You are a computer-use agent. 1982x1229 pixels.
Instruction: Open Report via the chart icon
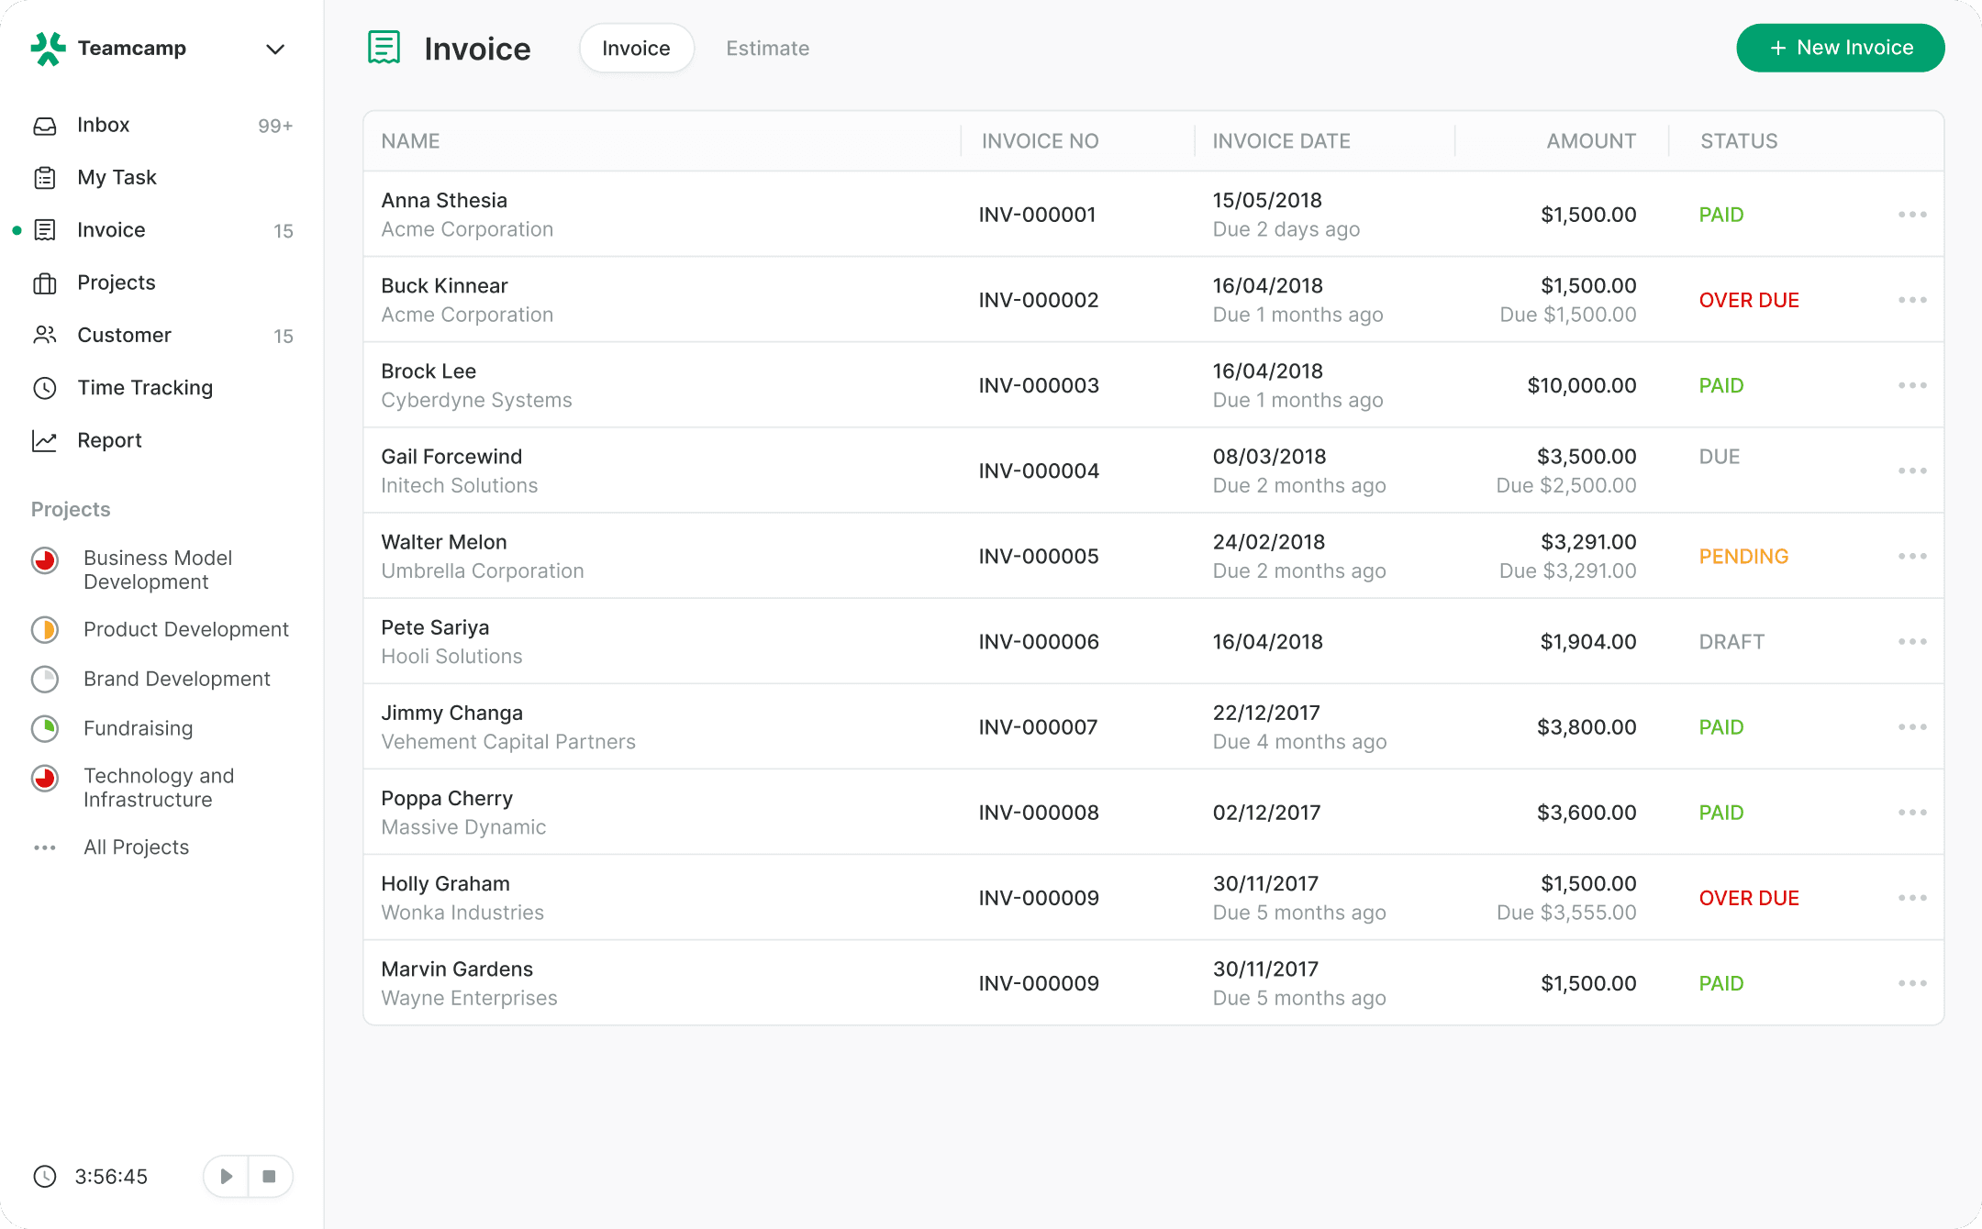pos(45,441)
